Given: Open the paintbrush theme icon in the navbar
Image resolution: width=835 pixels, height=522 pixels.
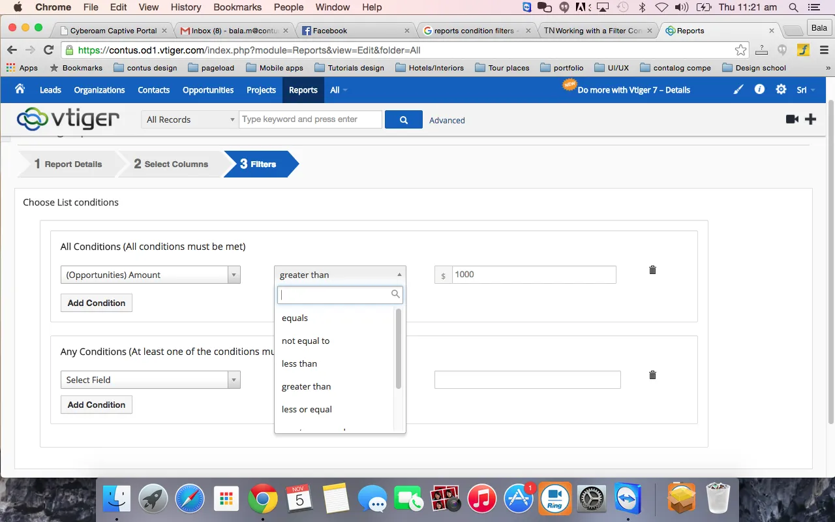Looking at the screenshot, I should click(x=738, y=90).
